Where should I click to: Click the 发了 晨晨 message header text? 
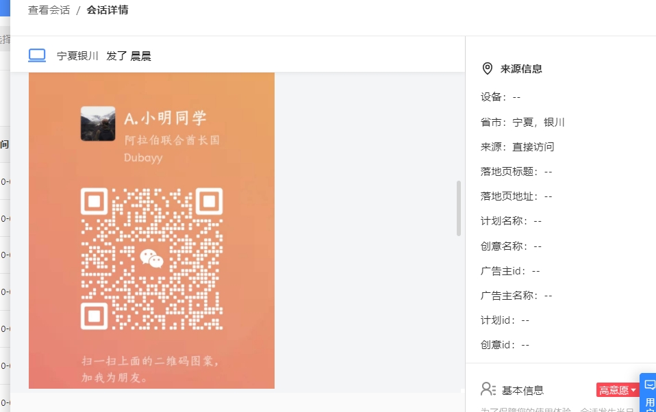point(129,56)
